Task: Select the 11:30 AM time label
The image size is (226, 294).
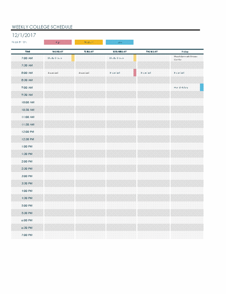Action: [x=28, y=125]
